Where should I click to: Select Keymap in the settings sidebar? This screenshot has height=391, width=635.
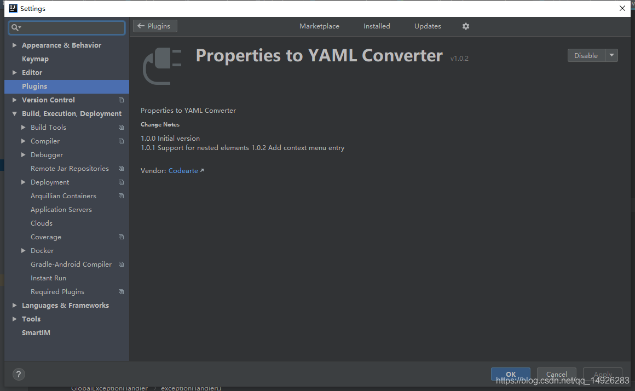tap(35, 59)
